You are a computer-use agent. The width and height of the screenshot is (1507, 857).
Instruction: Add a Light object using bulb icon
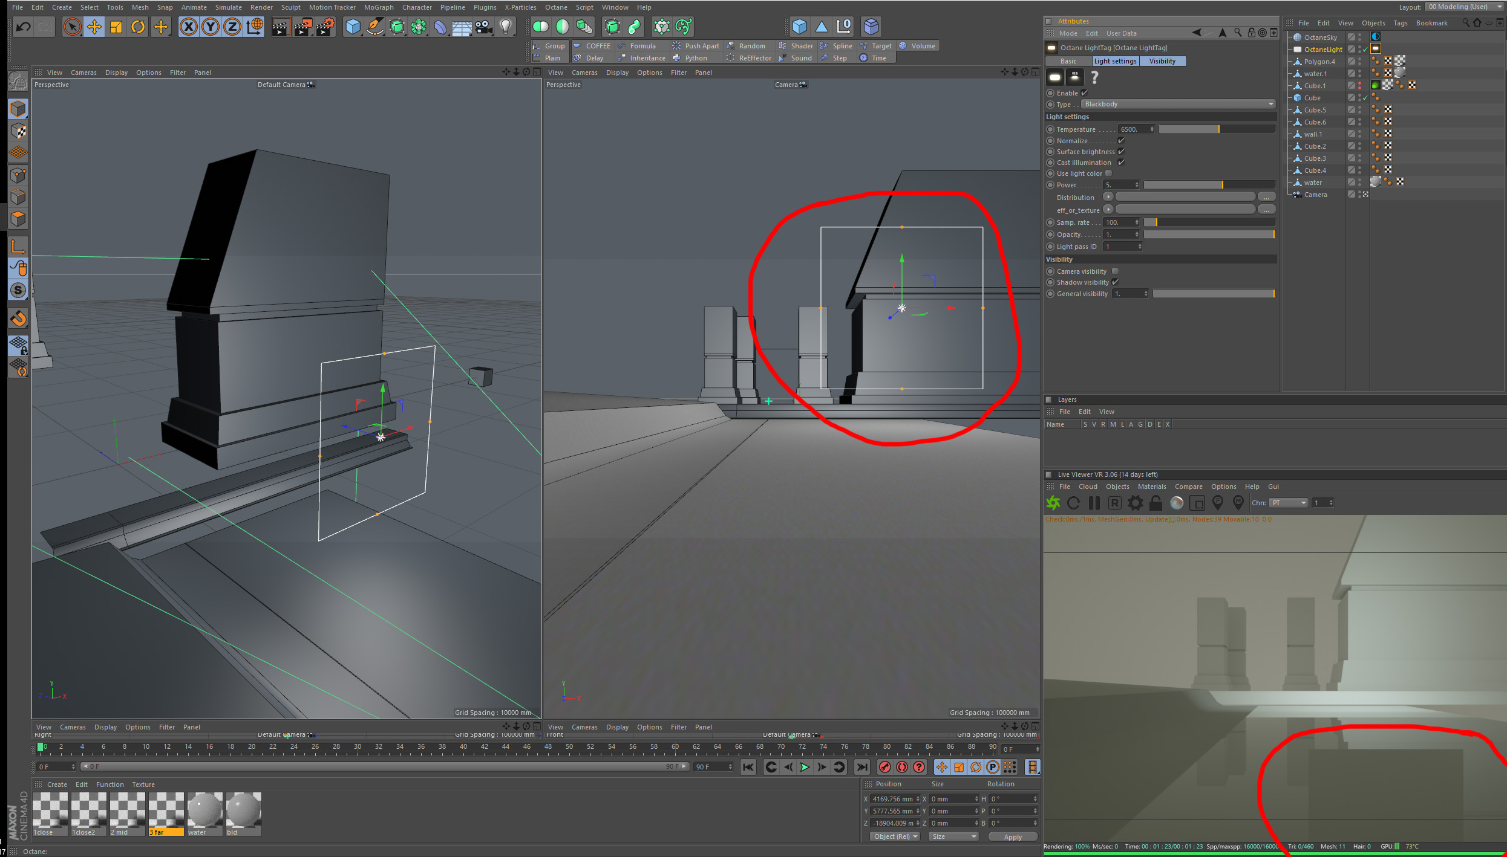point(506,27)
